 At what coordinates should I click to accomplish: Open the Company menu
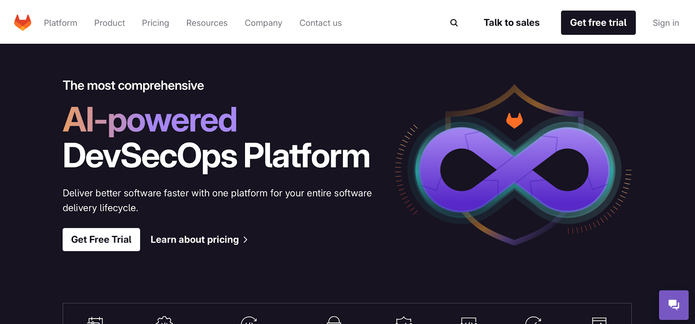pyautogui.click(x=263, y=23)
